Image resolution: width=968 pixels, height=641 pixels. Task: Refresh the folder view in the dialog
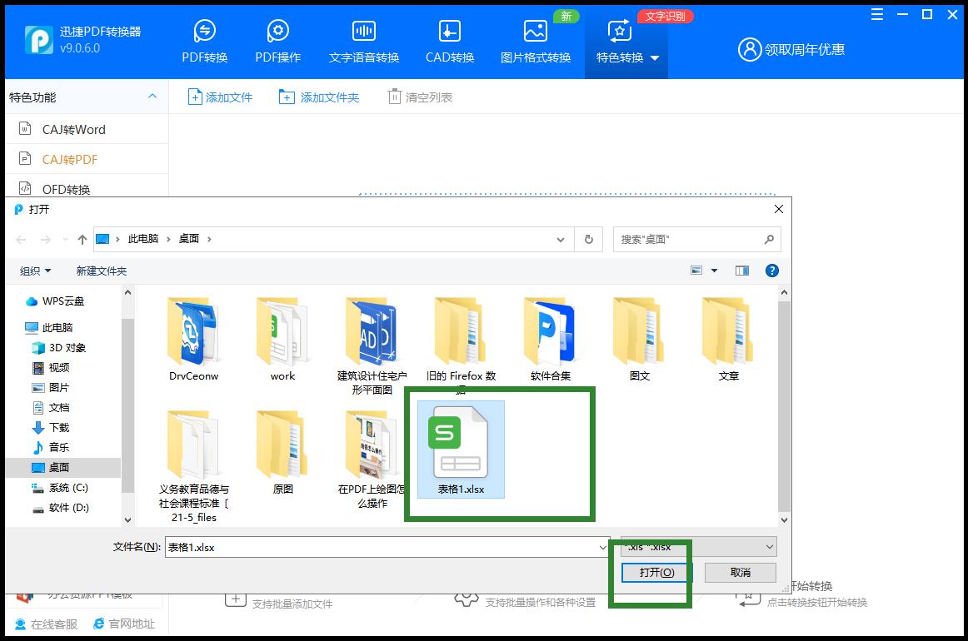(589, 239)
